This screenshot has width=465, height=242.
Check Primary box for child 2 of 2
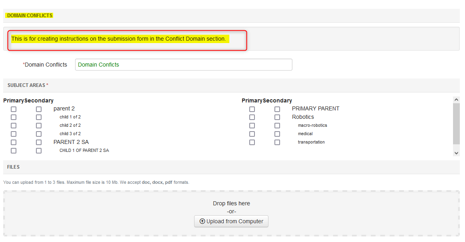tap(14, 126)
